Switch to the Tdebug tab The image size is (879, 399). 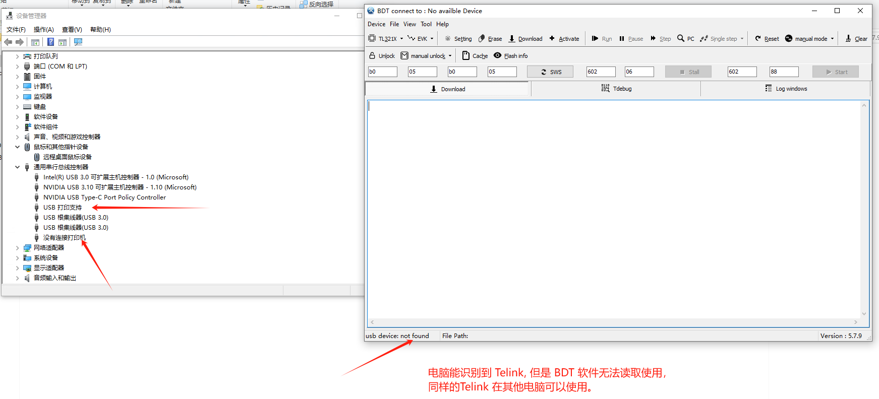pos(616,89)
